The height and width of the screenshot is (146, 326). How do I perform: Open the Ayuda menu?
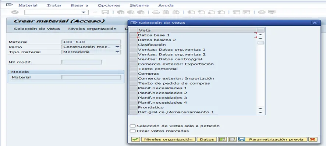click(x=166, y=6)
